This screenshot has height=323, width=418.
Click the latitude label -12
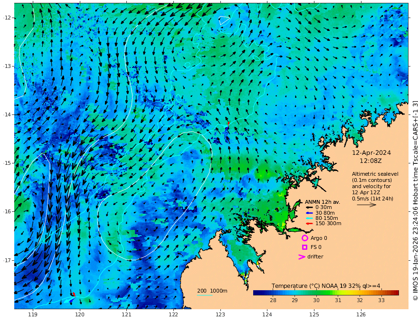[x=7, y=18]
